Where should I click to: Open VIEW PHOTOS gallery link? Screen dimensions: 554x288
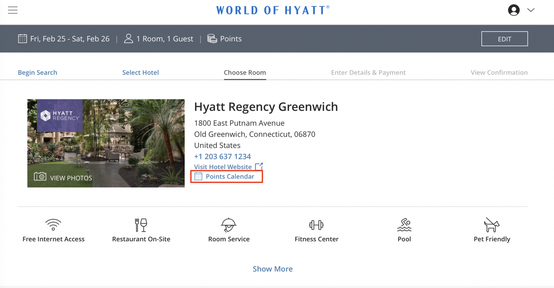(71, 178)
